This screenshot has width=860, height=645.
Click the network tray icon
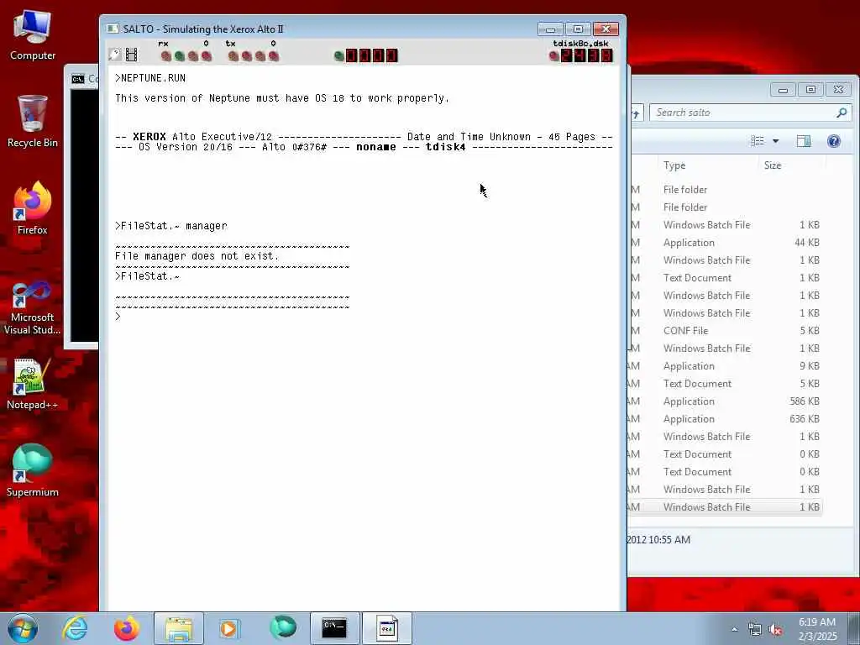coord(755,630)
